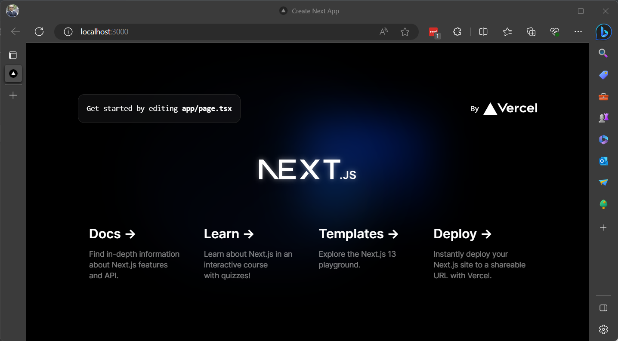Start Read Aloud from address bar
The image size is (618, 341).
383,31
